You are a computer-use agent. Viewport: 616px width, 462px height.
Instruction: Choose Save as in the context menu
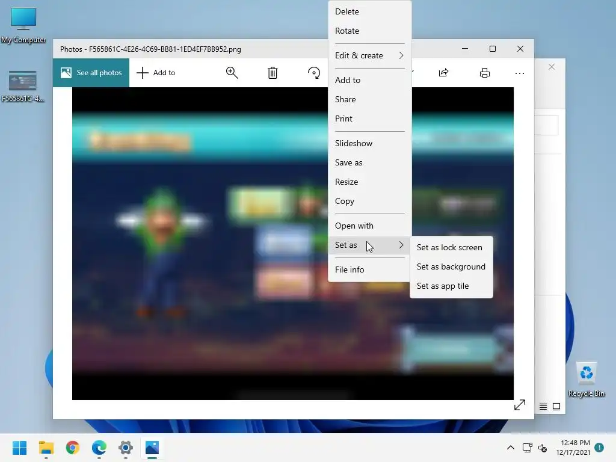pyautogui.click(x=370, y=162)
